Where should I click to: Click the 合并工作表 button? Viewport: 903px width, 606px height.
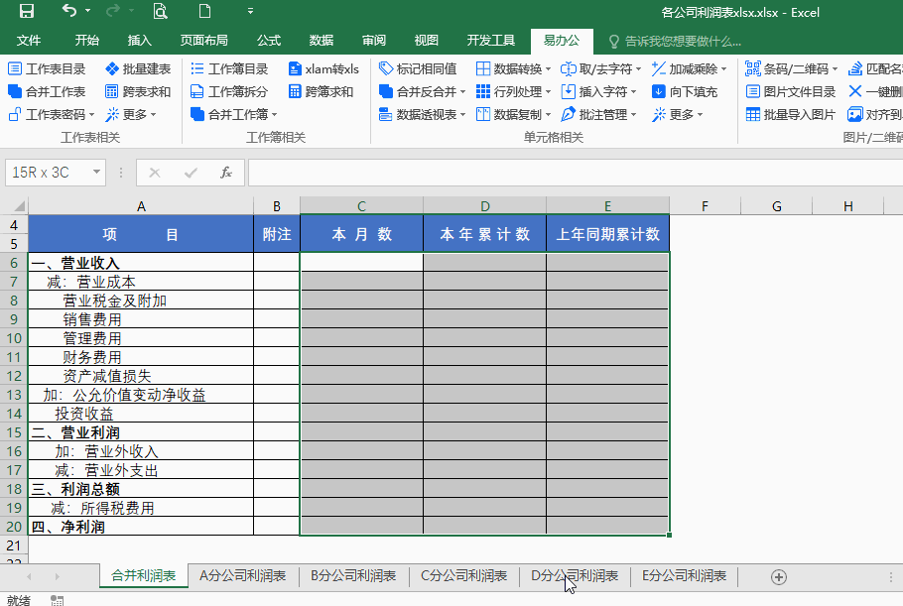click(47, 91)
